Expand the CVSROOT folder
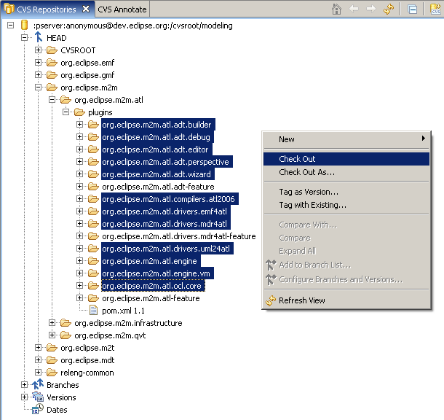This screenshot has height=420, width=444. (x=38, y=50)
